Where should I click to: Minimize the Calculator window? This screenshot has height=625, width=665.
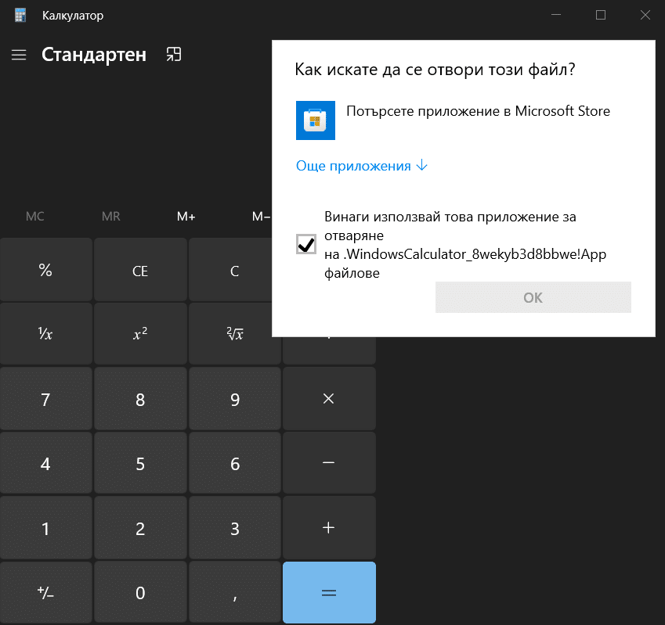(556, 15)
